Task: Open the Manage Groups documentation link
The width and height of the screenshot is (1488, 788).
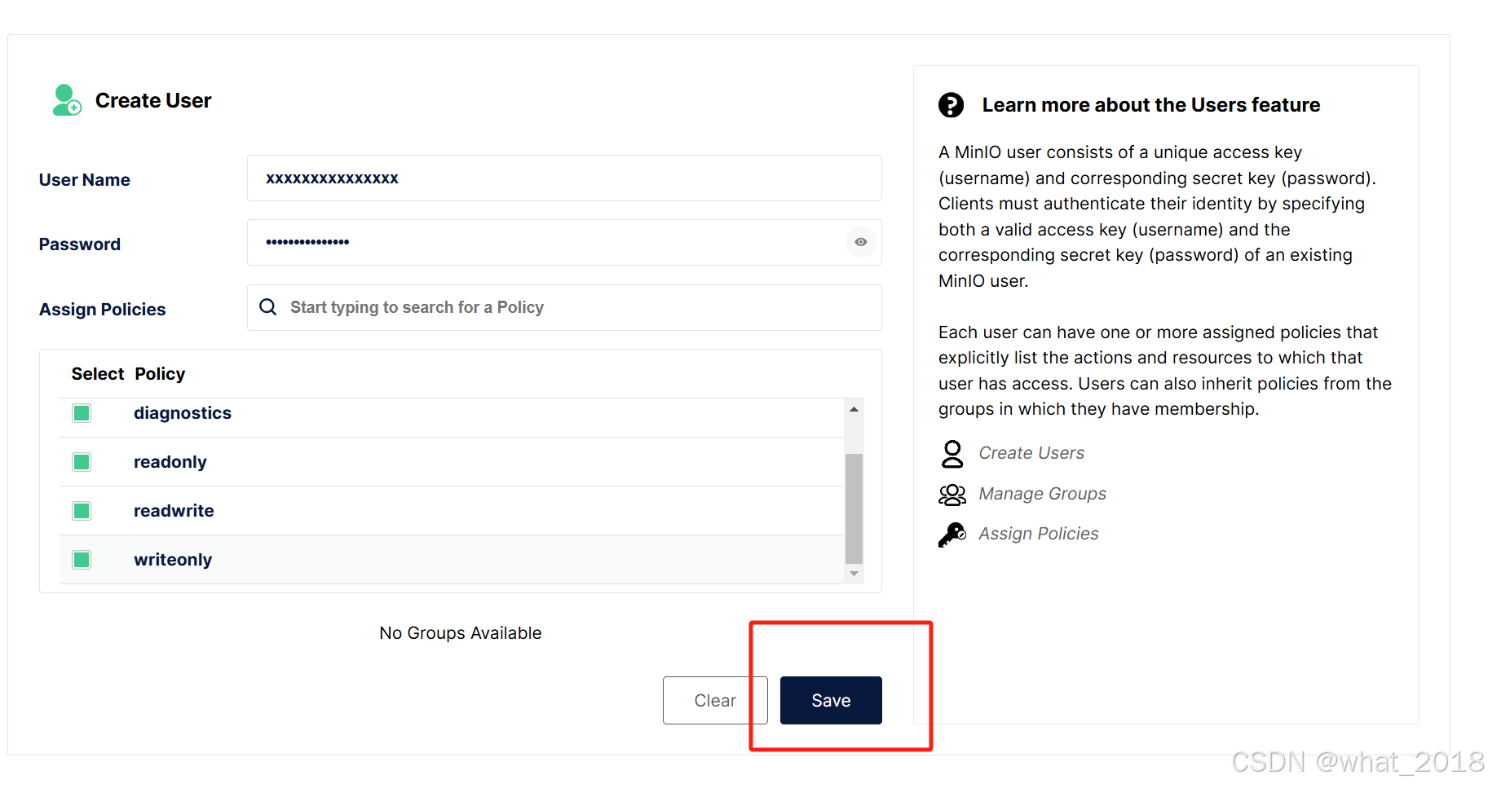Action: [1042, 494]
